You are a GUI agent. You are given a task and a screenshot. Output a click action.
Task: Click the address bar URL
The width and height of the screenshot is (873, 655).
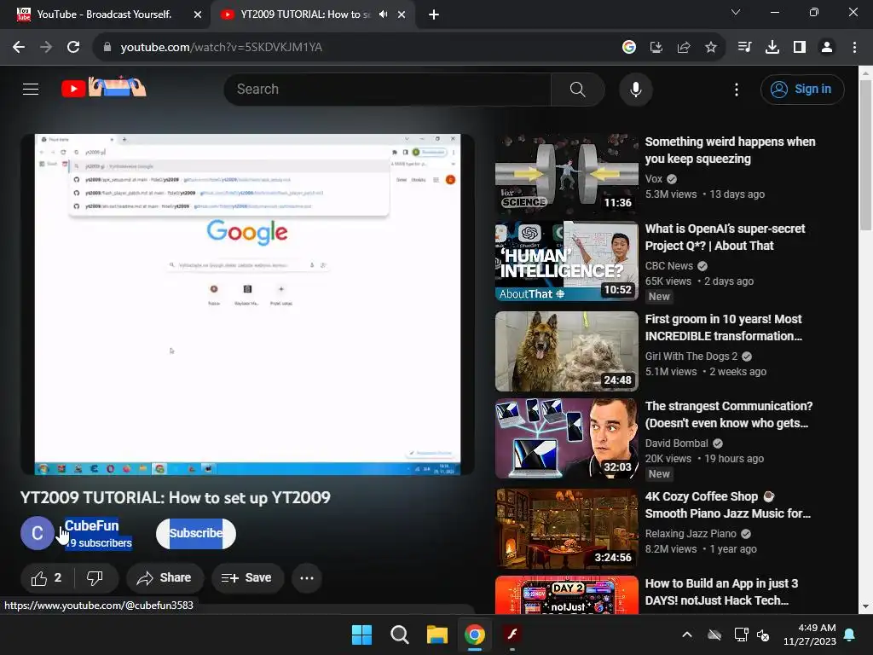[x=221, y=48]
